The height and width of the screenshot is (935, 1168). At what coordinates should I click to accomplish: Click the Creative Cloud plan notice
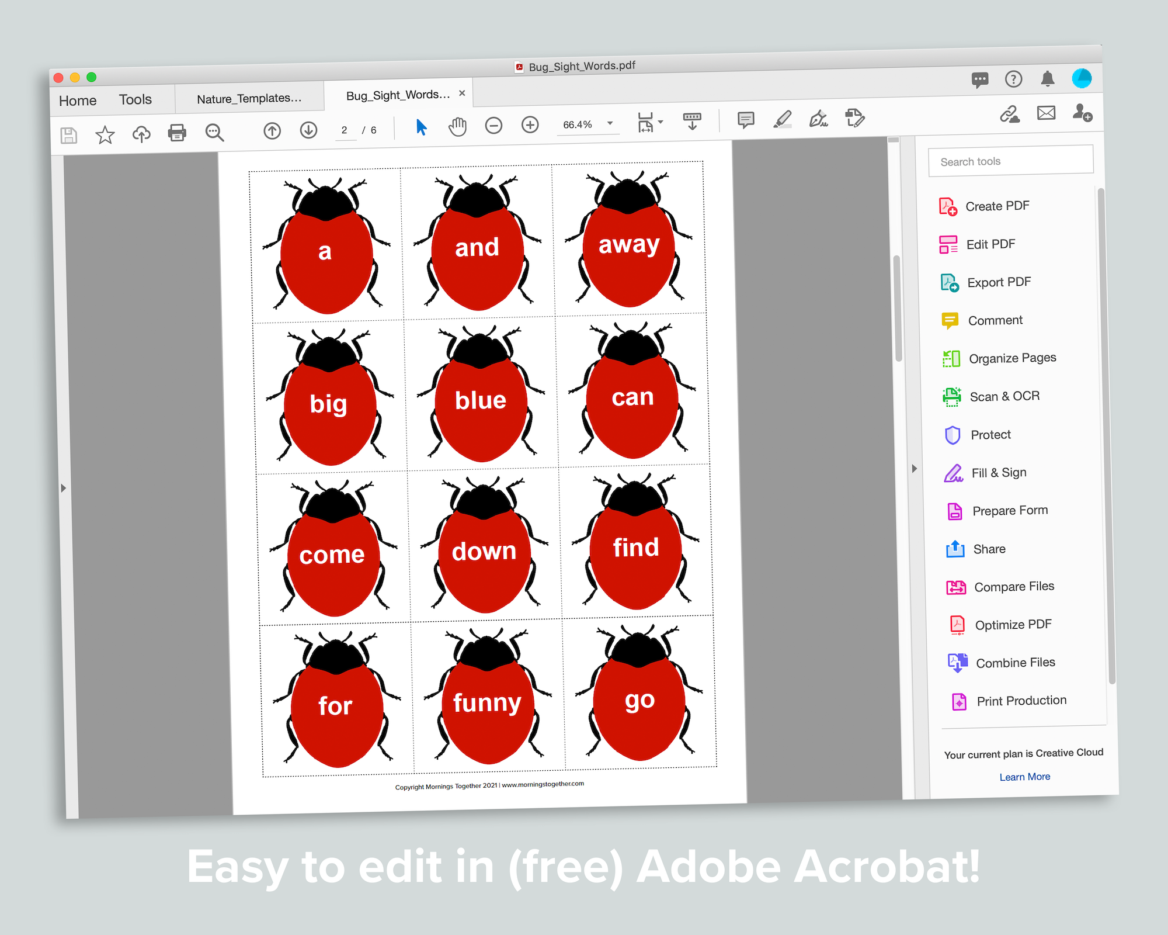click(x=1024, y=754)
